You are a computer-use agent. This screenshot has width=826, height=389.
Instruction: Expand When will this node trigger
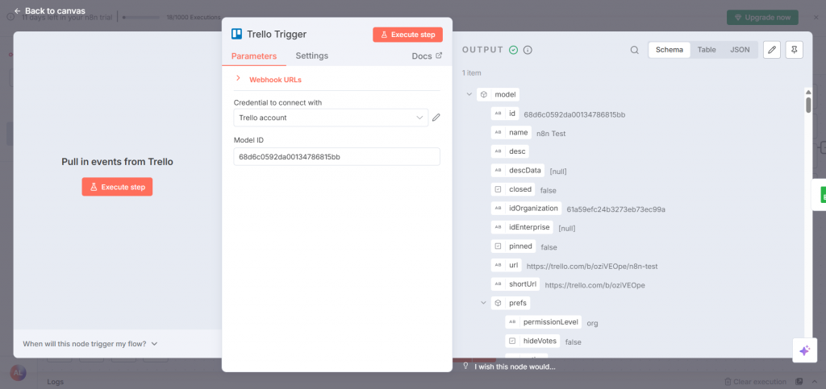click(90, 344)
